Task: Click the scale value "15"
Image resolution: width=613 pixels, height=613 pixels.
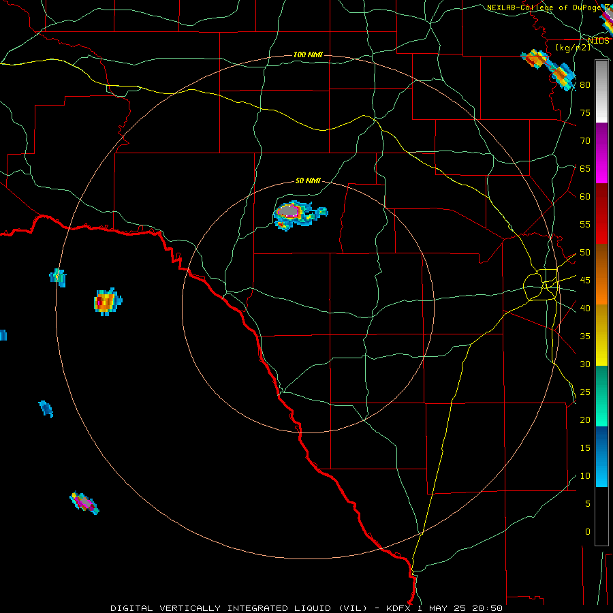Action: point(585,448)
